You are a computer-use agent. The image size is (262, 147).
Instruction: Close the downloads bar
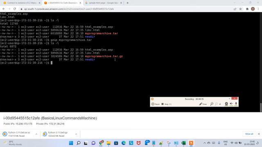[x=259, y=134]
